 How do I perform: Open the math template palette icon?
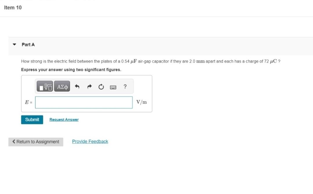[45, 86]
